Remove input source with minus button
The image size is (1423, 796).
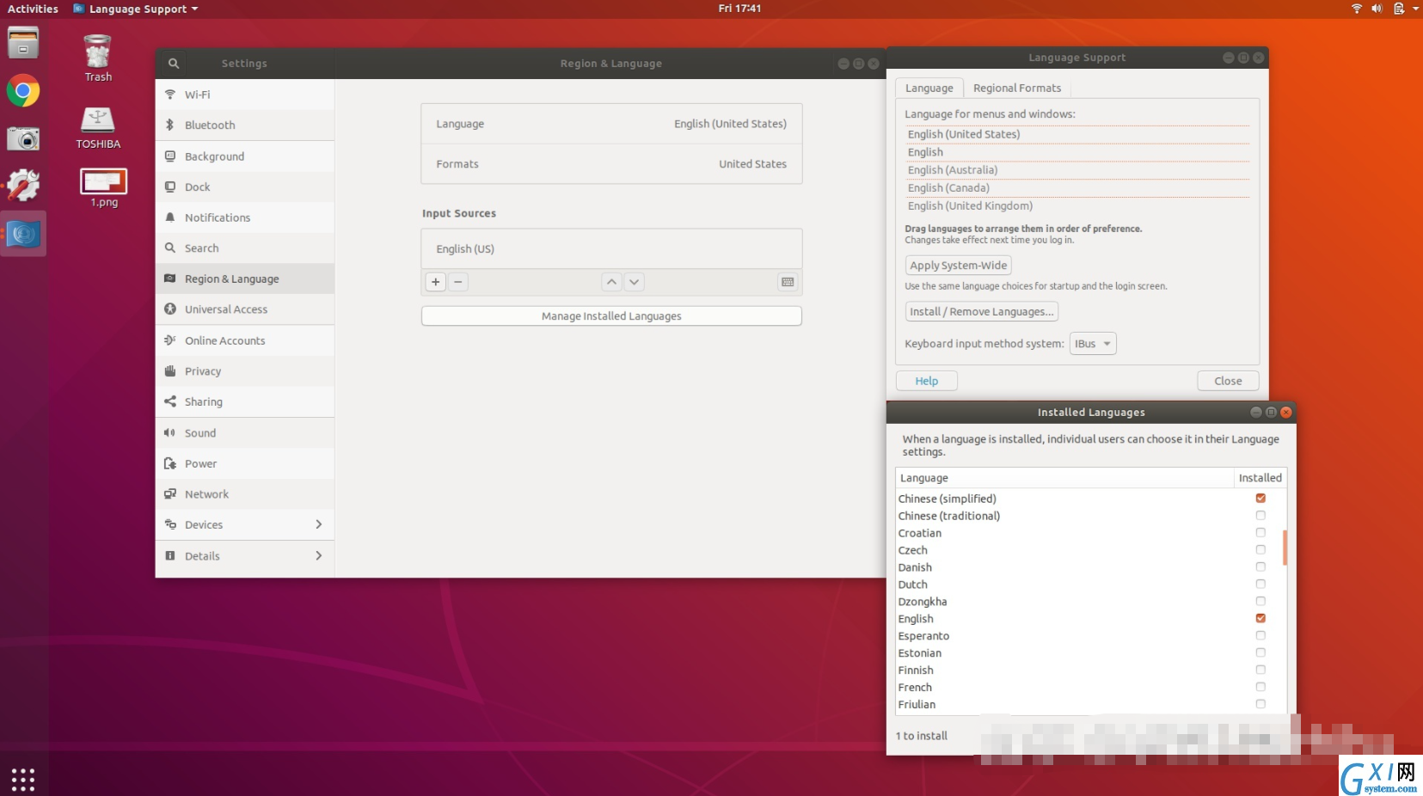458,282
